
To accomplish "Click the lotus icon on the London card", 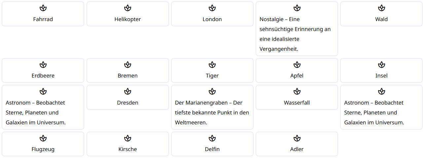I will [212, 8].
